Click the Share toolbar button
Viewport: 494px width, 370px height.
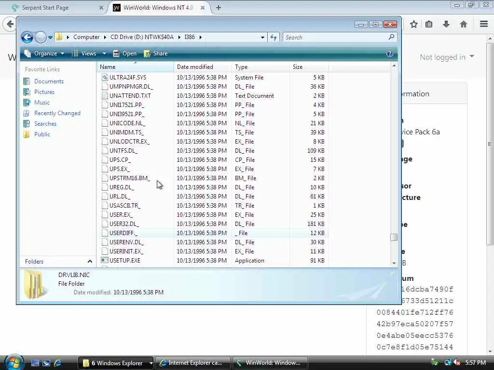coord(156,53)
